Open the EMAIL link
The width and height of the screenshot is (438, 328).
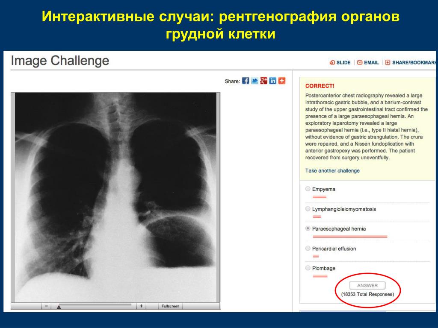click(x=371, y=62)
